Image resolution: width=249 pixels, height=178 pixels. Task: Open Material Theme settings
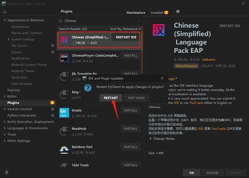(x=23, y=71)
